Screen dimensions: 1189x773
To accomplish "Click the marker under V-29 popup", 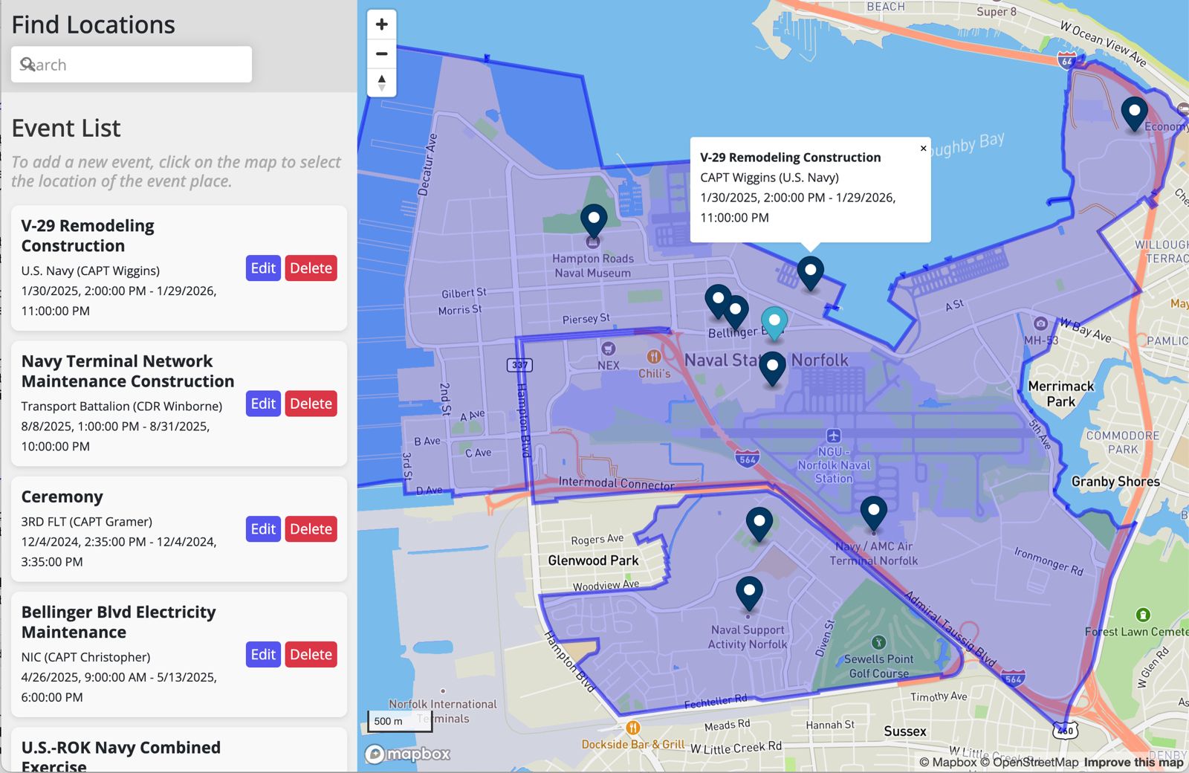I will tap(810, 271).
